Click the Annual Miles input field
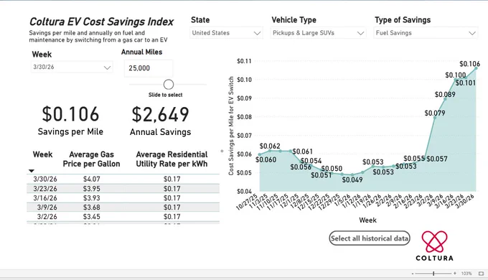 click(149, 68)
